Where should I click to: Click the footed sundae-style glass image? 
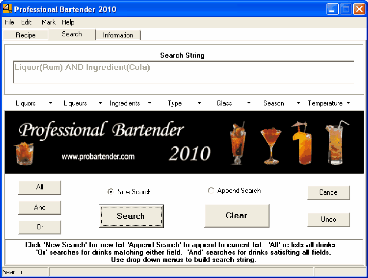[238, 143]
